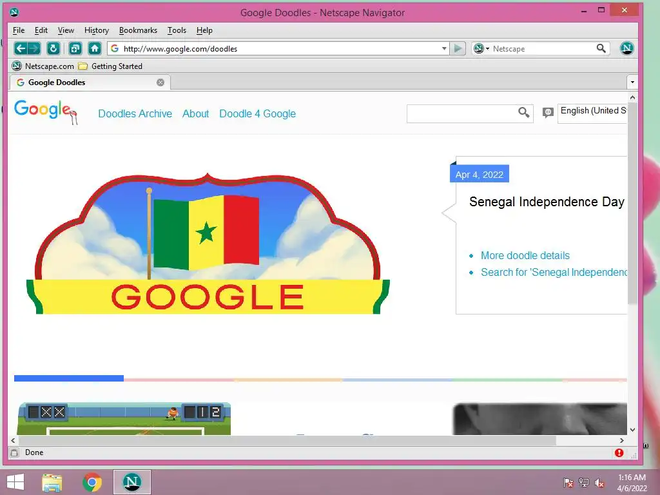This screenshot has height=495, width=660.
Task: Open the Windows Start button
Action: click(x=15, y=482)
